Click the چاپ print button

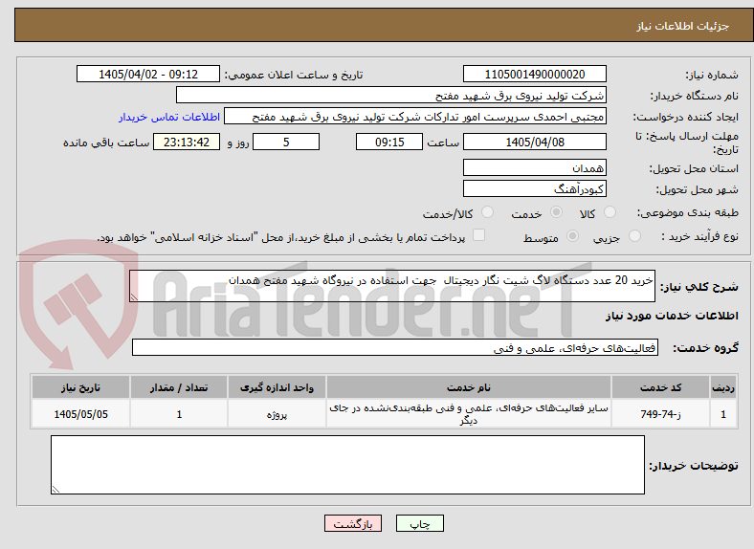[x=419, y=523]
